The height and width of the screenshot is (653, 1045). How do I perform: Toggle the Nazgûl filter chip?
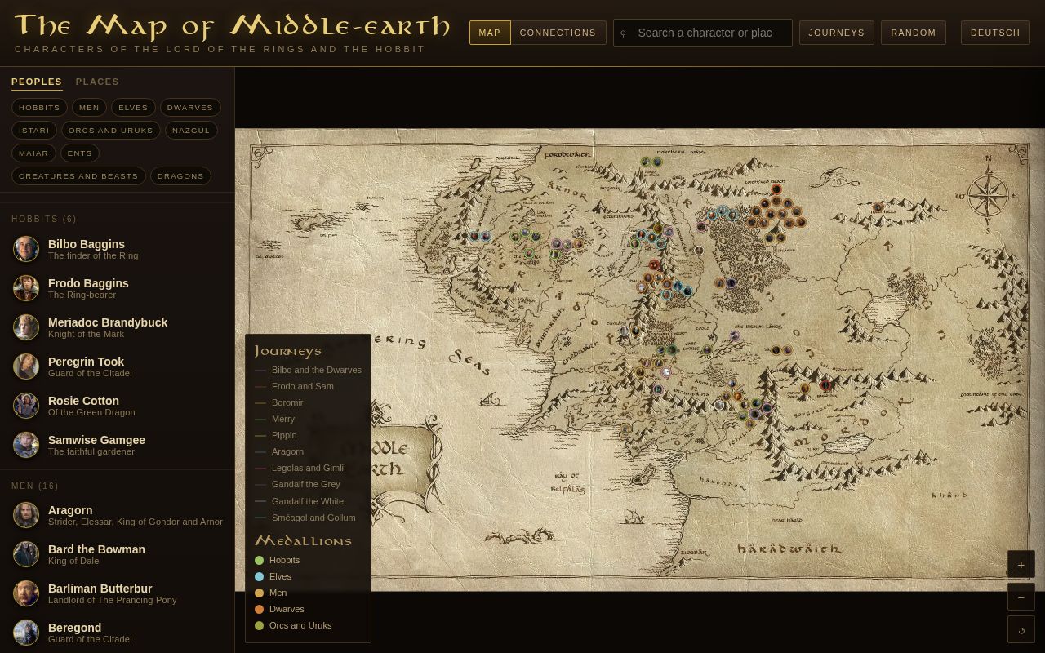coord(191,131)
